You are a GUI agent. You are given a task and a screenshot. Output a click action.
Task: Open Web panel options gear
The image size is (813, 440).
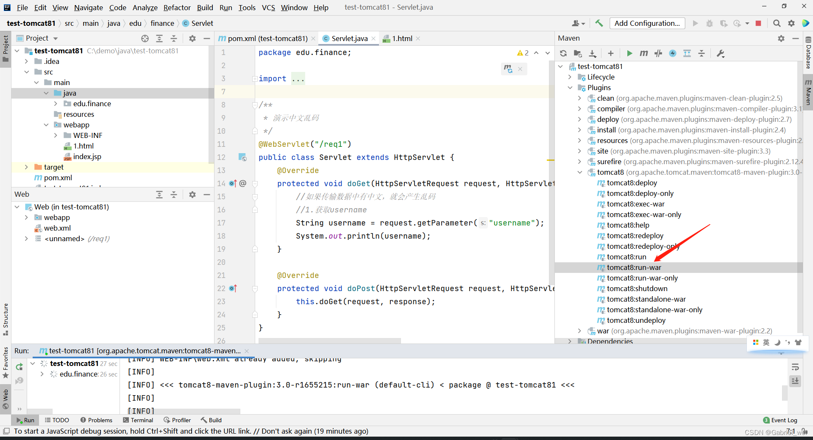192,195
